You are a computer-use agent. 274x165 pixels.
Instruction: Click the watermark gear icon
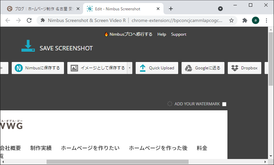[170, 104]
